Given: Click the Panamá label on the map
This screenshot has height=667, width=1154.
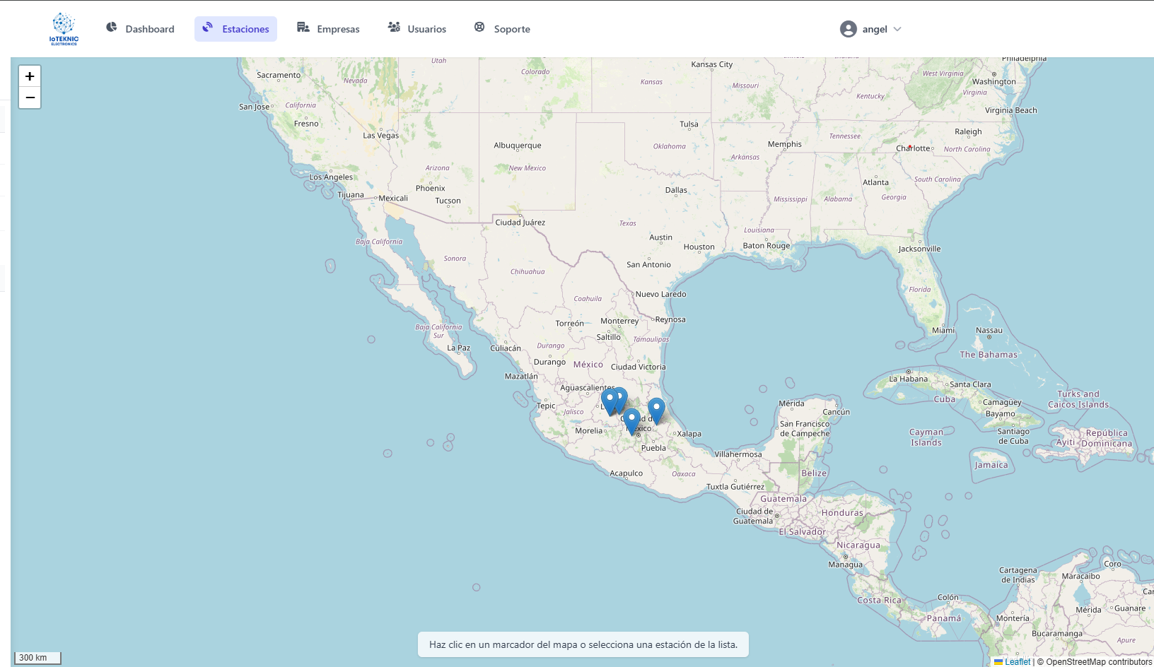Looking at the screenshot, I should (944, 618).
